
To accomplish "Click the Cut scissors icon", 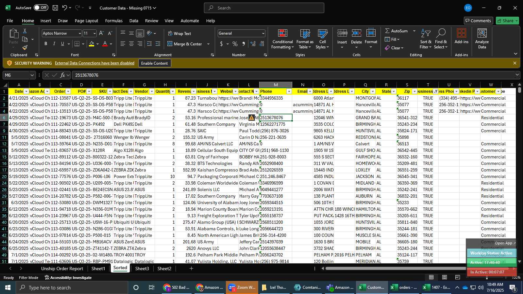I will pyautogui.click(x=25, y=31).
